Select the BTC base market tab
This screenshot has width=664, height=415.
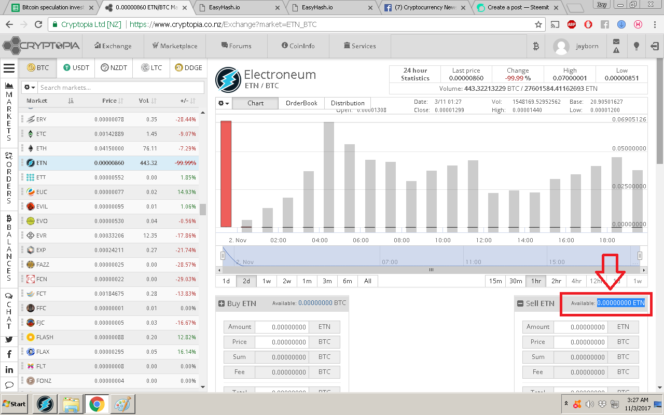tap(38, 67)
